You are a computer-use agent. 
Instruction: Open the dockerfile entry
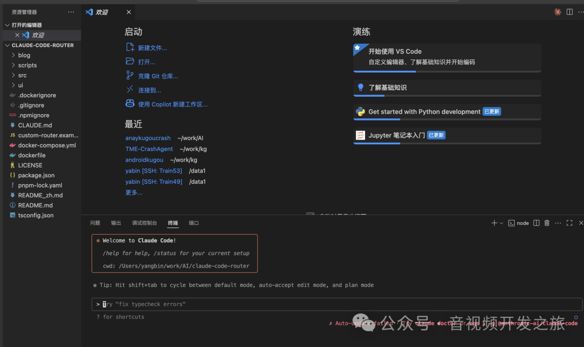42,155
